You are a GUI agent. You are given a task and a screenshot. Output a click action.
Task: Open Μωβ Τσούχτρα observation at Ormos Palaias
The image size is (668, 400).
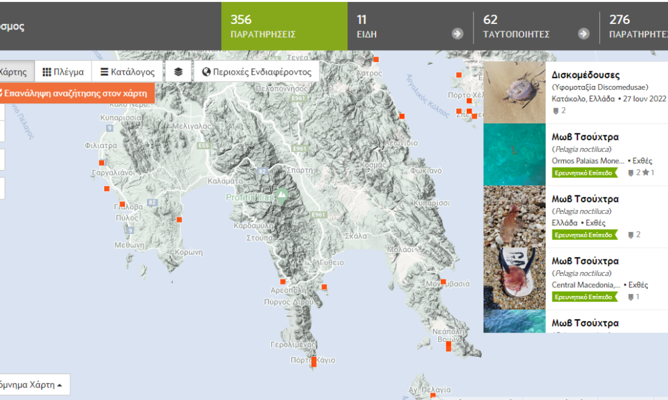pos(585,137)
